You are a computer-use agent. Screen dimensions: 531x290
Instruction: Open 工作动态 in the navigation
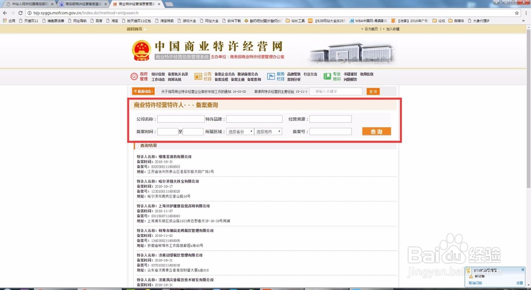pyautogui.click(x=158, y=79)
